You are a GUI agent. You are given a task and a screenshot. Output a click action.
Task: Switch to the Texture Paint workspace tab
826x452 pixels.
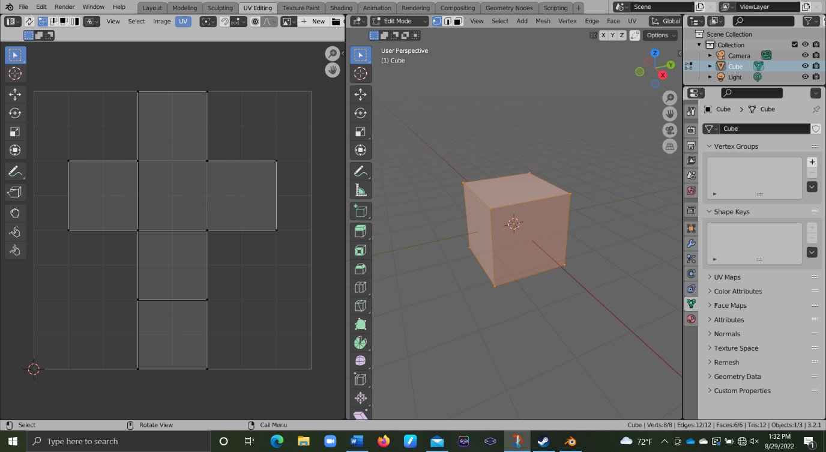(302, 8)
